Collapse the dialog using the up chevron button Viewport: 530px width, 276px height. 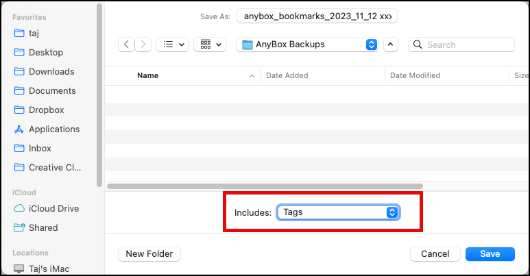(390, 45)
